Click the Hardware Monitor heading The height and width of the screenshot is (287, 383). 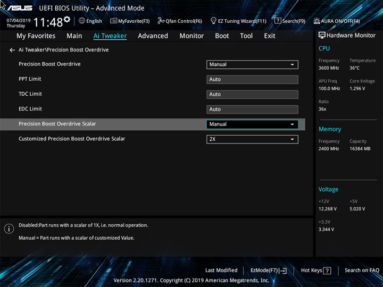pos(351,36)
